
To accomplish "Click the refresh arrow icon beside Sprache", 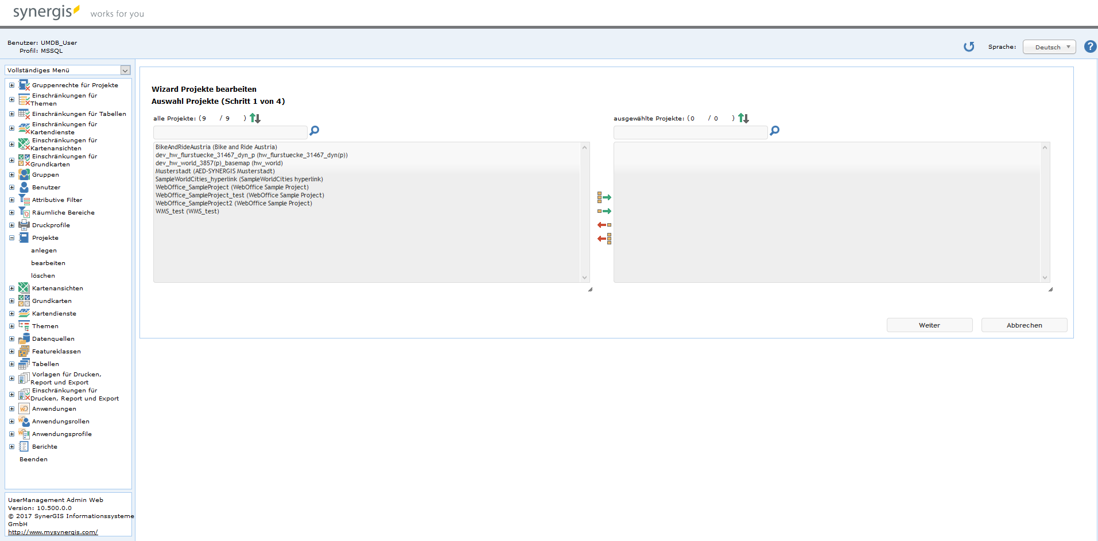I will [x=969, y=46].
